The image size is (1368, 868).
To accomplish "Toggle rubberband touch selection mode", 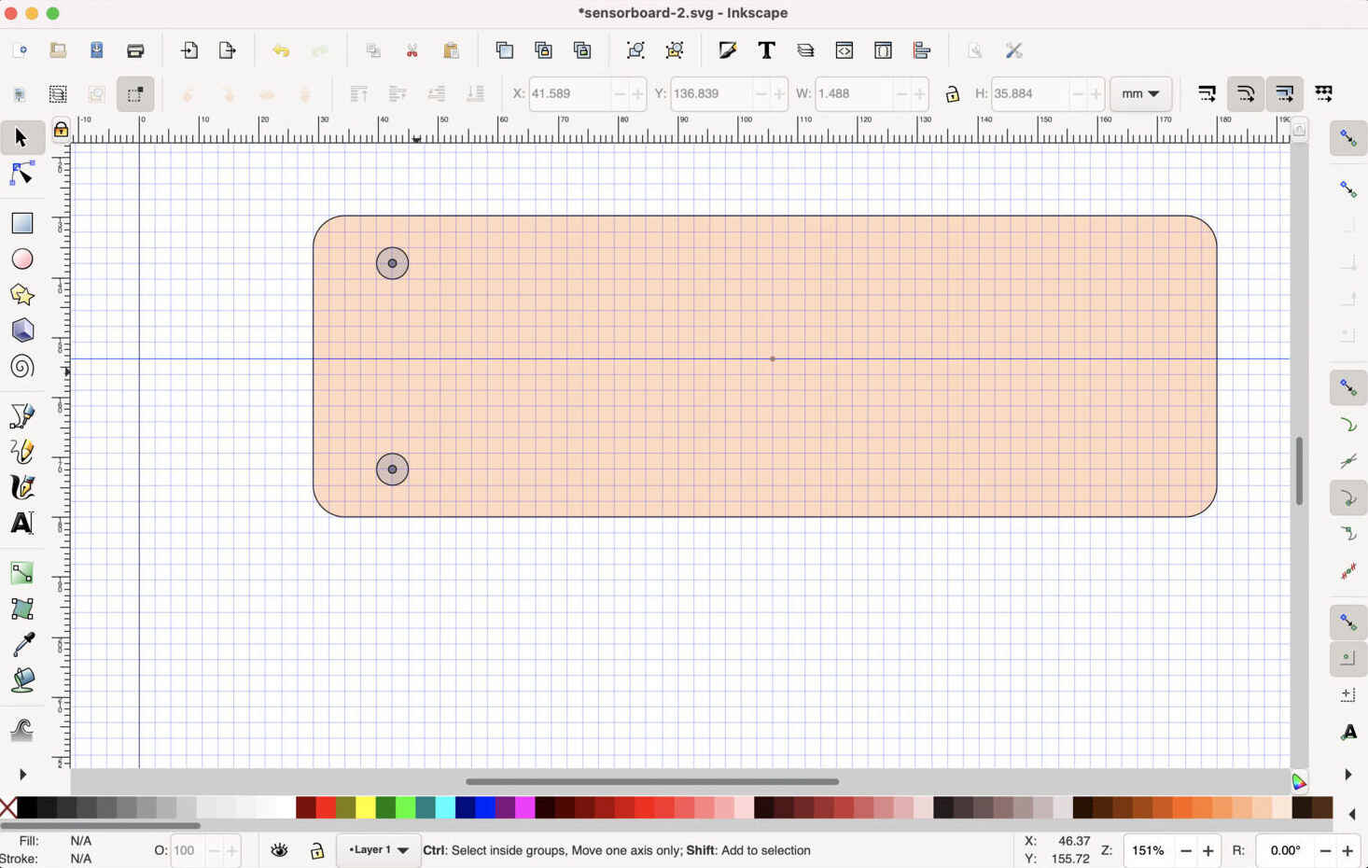I will tap(135, 94).
